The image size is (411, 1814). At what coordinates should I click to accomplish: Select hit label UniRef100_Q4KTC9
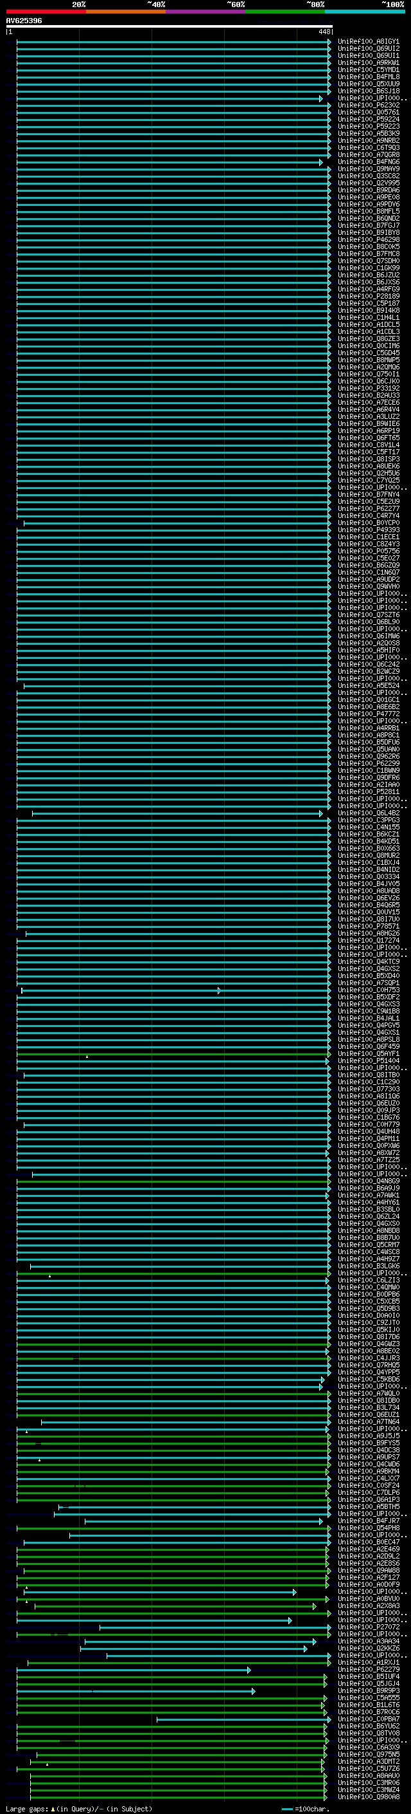[368, 962]
